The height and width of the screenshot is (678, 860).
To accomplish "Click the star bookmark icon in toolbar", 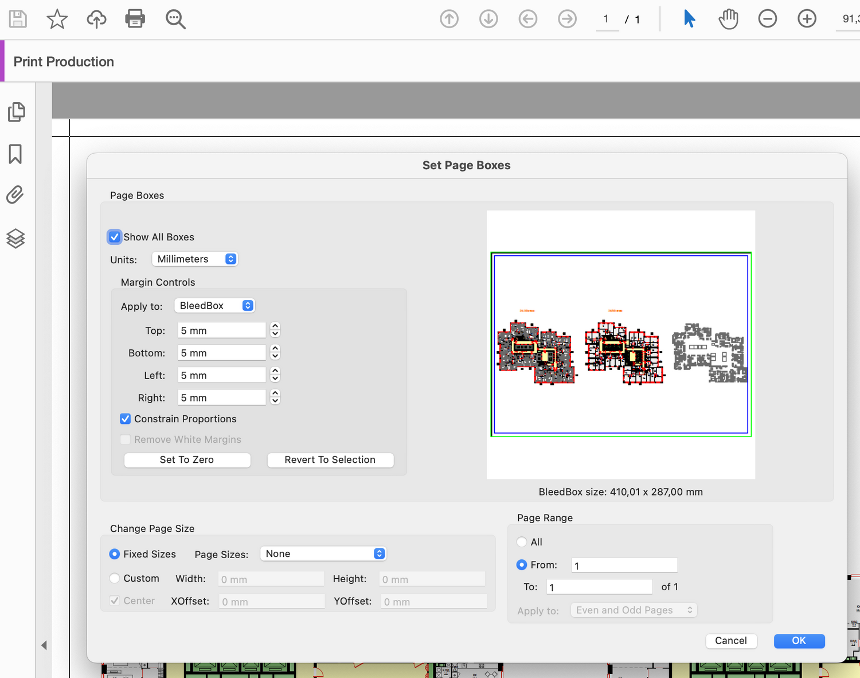I will pyautogui.click(x=57, y=19).
